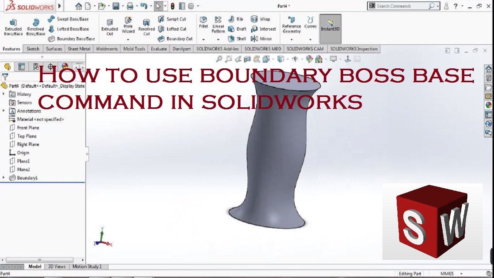
Task: Expand the Curves dropdown arrow
Action: click(x=310, y=39)
